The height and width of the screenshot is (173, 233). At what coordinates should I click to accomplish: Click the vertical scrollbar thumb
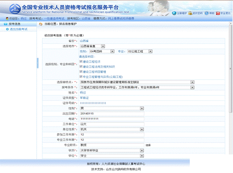pos(231,69)
